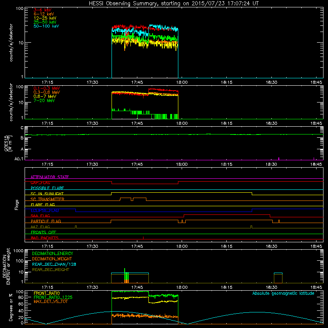
Task: Click the REAR_DEC_CHAN/128 legend label
Action: point(54,264)
